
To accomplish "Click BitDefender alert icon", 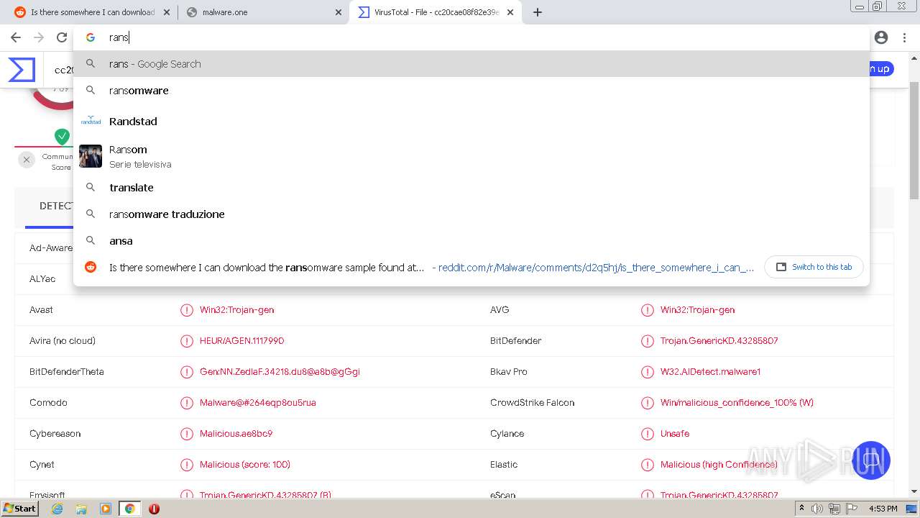I will click(x=647, y=341).
